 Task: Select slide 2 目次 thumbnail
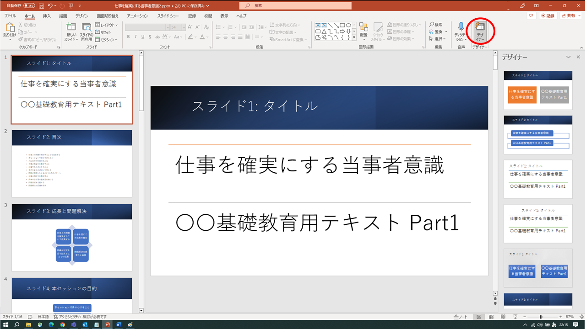[72, 164]
